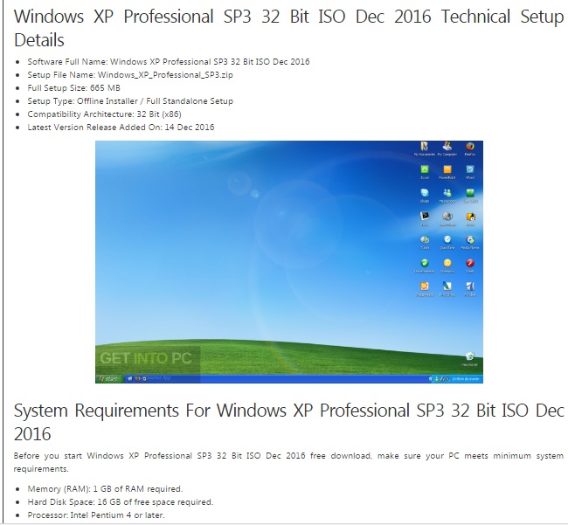568x525 pixels.
Task: Click 'Memory (RAM): 1 GB of RAM required' line
Action: pos(105,489)
